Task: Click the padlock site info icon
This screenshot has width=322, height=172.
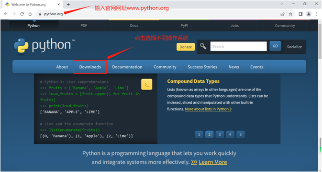Action: [x=40, y=14]
